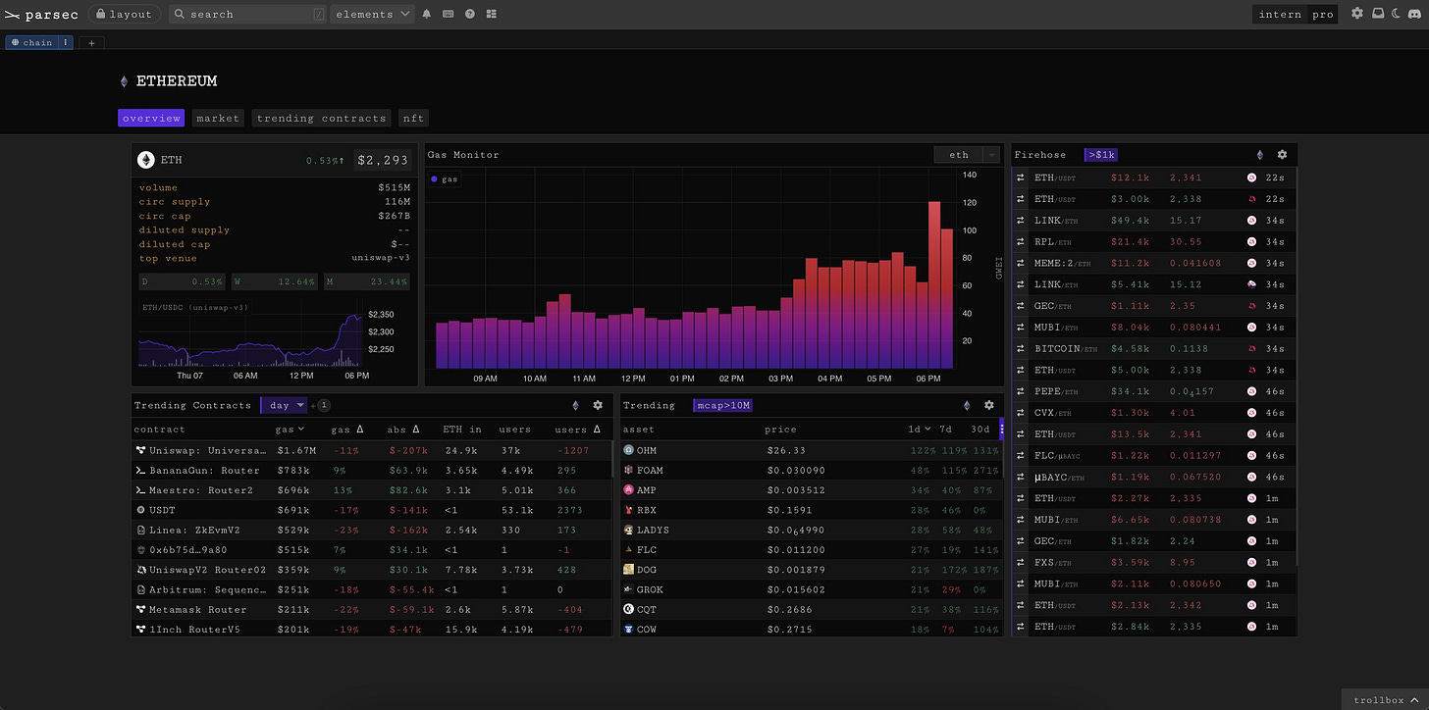
Task: Click Ethereum chain icon in Firehose header
Action: pos(1260,154)
